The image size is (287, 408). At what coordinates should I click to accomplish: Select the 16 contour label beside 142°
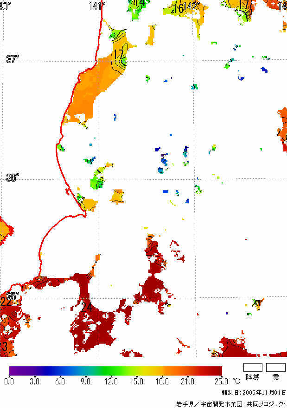(x=179, y=8)
